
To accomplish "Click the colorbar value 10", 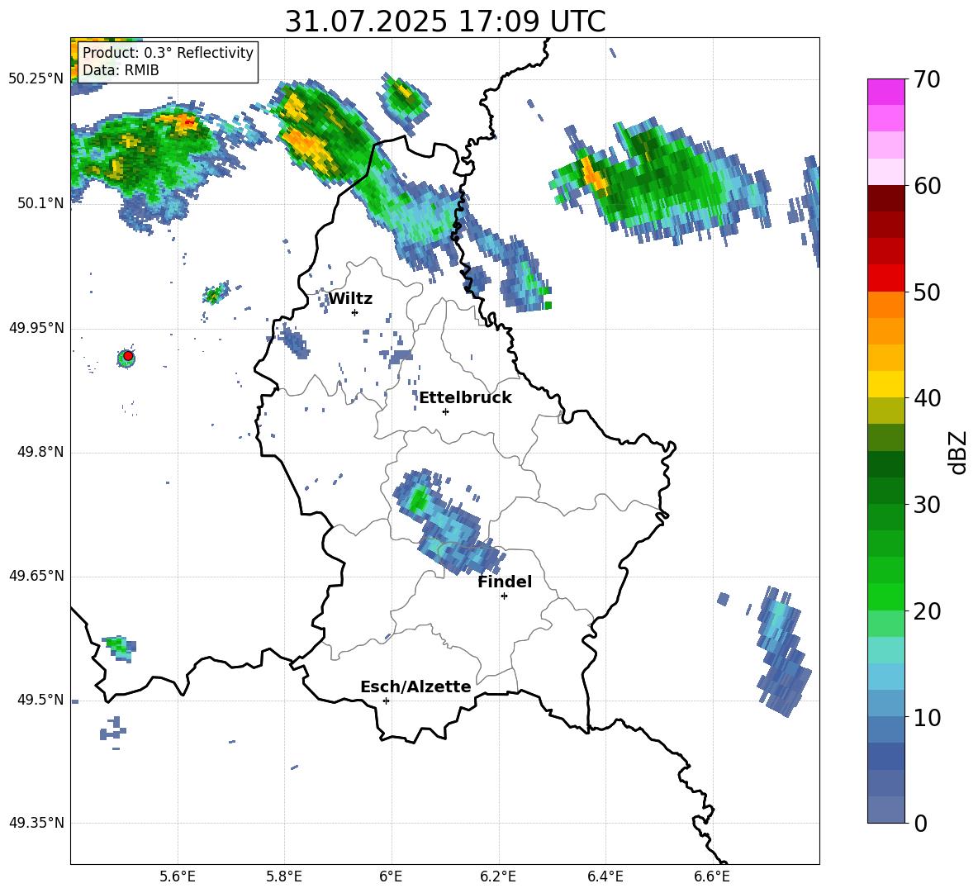I will point(927,717).
